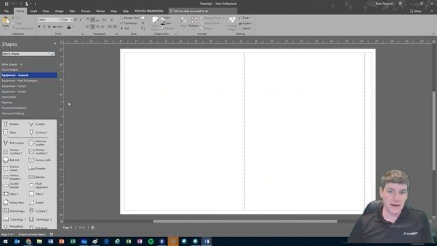Open the View tab
437x246 pixels.
pos(114,11)
